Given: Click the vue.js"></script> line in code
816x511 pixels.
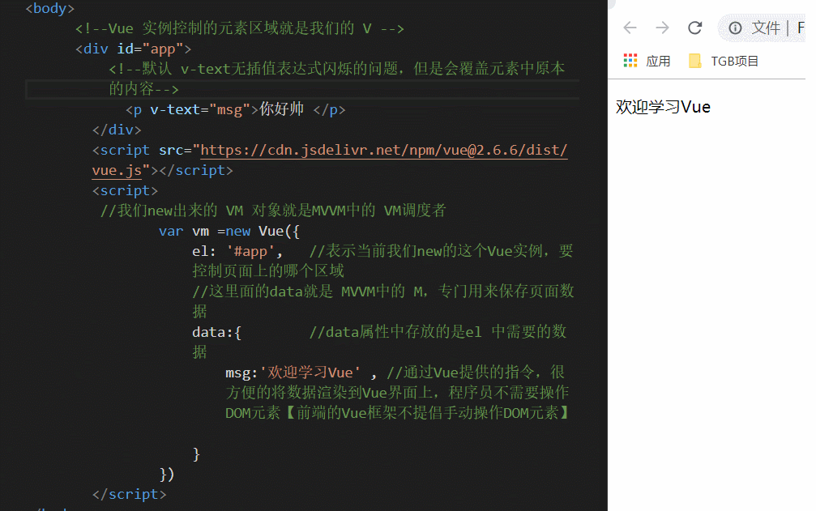Looking at the screenshot, I should coord(162,171).
